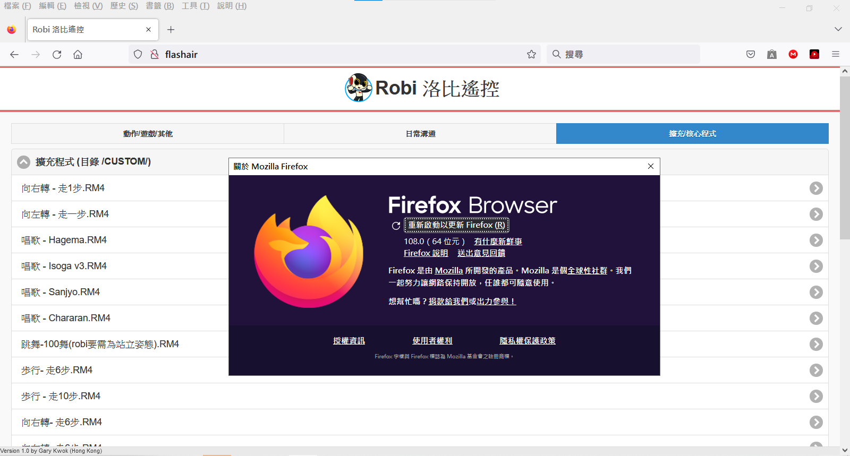The width and height of the screenshot is (850, 456).
Task: Open the 捐款給我們 link
Action: coord(448,302)
